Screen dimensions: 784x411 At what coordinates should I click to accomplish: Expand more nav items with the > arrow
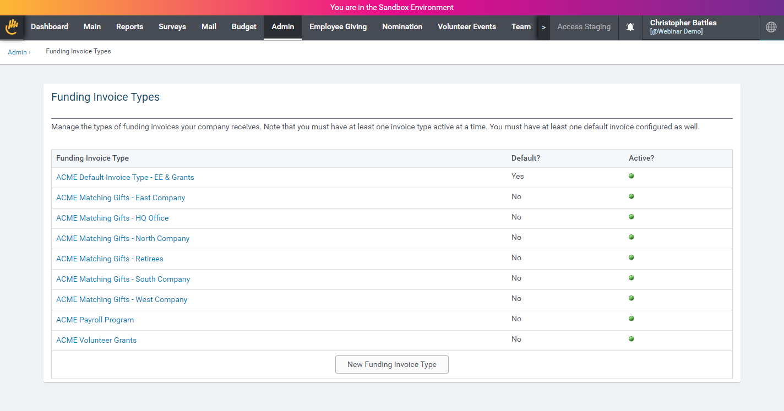click(x=543, y=27)
